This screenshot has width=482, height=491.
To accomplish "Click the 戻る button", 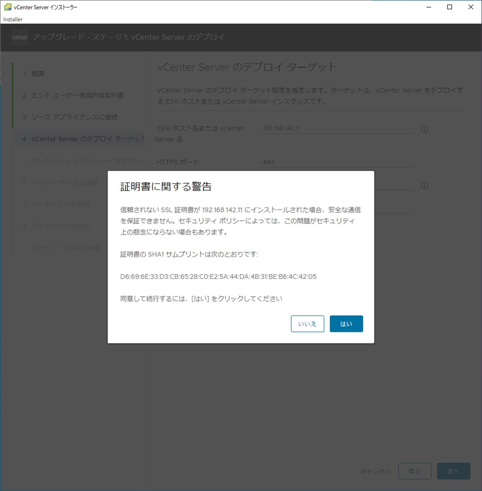I will tap(414, 471).
